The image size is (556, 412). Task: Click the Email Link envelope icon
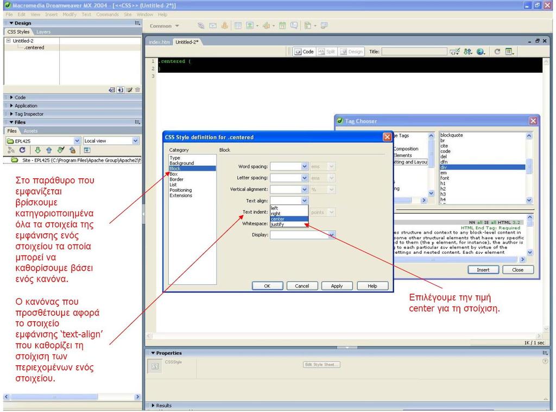(x=213, y=26)
